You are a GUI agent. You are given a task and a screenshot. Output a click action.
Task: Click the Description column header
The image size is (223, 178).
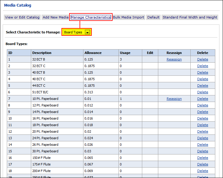coord(42,53)
